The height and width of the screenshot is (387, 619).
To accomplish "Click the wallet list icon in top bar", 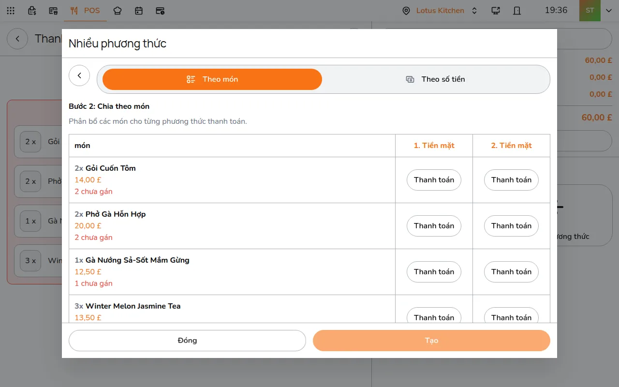I will (x=53, y=11).
